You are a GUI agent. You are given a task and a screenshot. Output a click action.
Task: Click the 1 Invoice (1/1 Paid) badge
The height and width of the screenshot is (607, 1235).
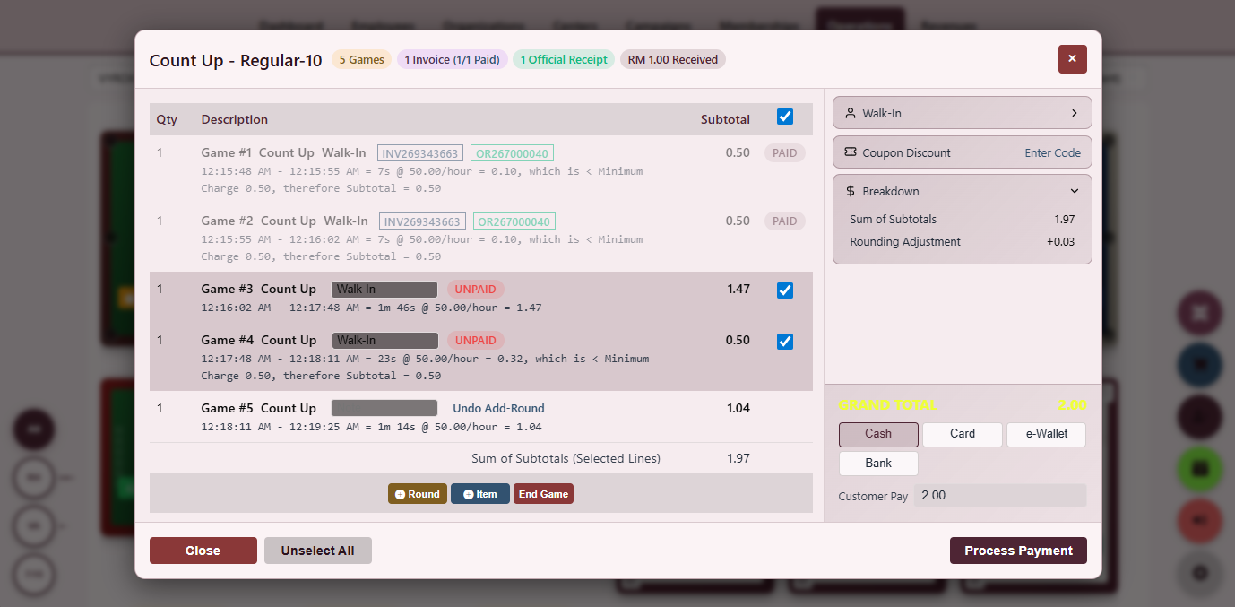pyautogui.click(x=452, y=60)
